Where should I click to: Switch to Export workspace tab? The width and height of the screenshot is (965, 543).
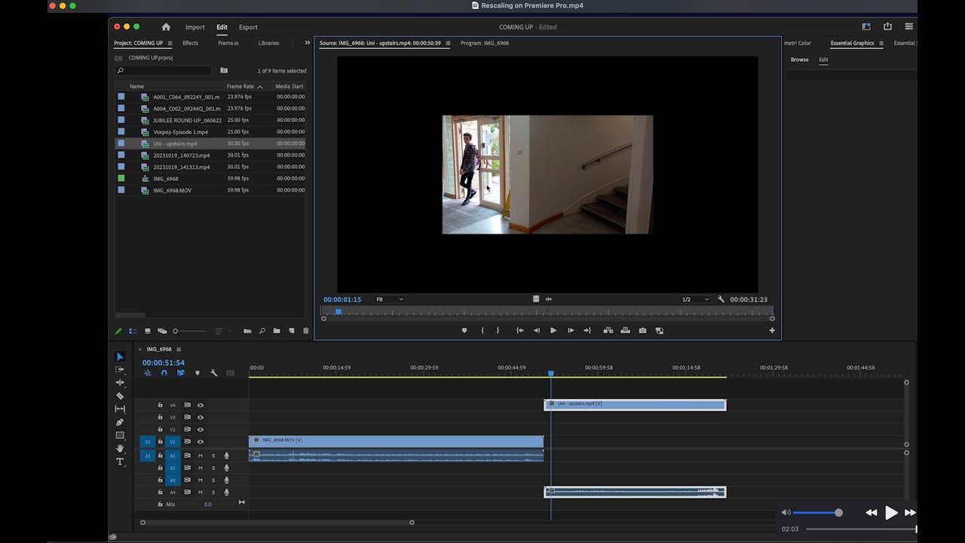point(248,27)
